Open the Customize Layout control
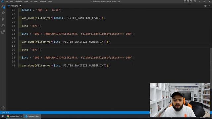The width and height of the screenshot is (212, 119). tap(195, 1)
